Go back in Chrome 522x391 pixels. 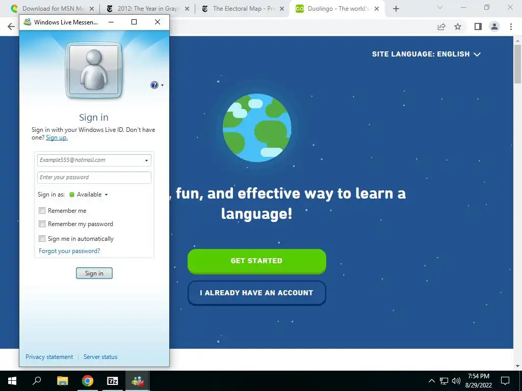(x=11, y=26)
